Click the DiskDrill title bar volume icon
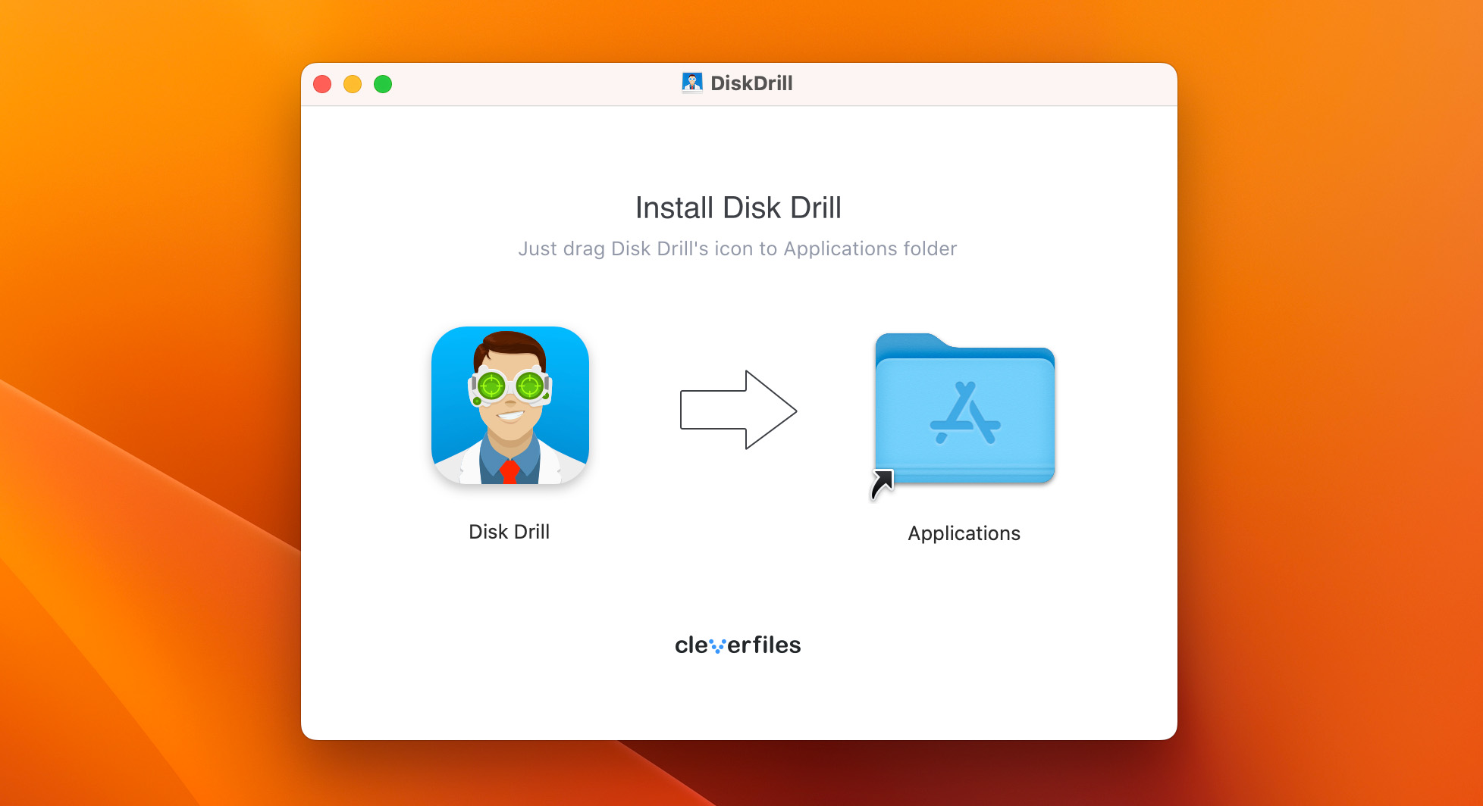1483x806 pixels. pos(692,83)
